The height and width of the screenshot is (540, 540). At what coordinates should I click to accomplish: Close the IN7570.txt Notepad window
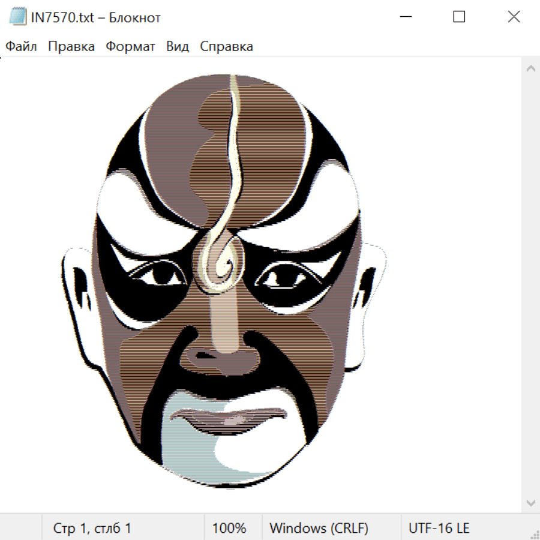514,17
